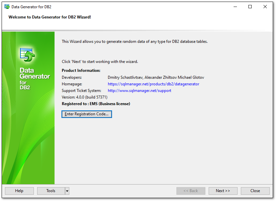Click the 'Support Ticket System:' label
Screen dimensions: 276x201
coord(81,91)
